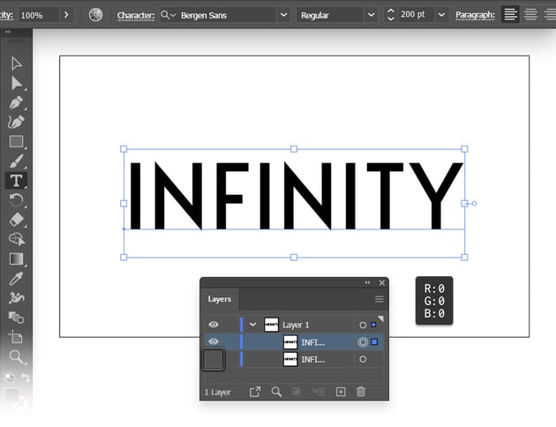Screen dimensions: 556x427
Task: Select the Direct Selection tool
Action: click(16, 84)
